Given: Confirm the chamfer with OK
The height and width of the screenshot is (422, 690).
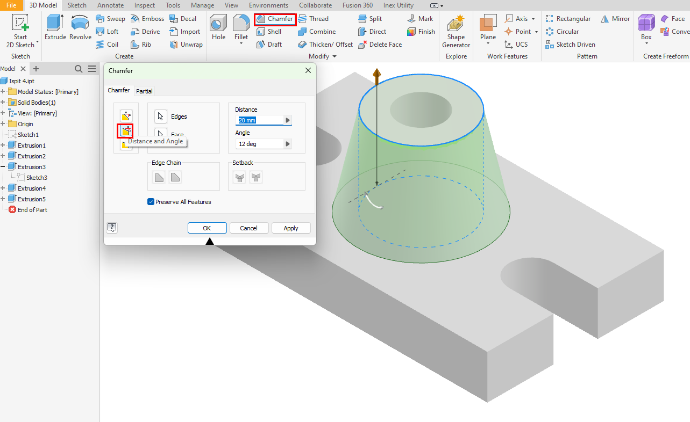Looking at the screenshot, I should [207, 228].
